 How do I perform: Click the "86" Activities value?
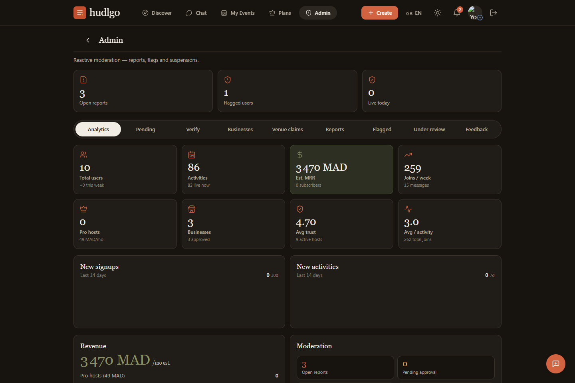194,168
